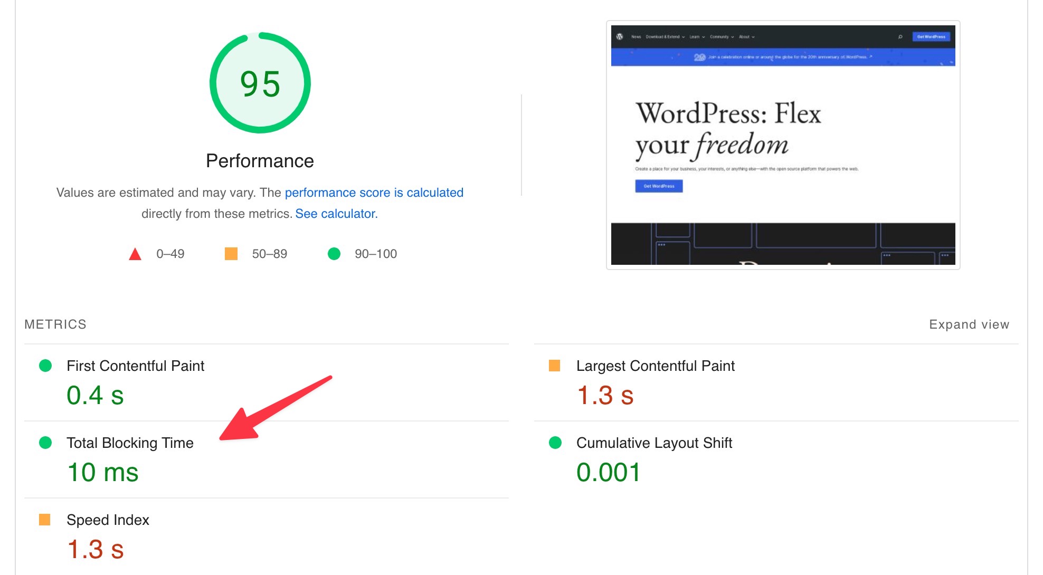This screenshot has height=575, width=1043.
Task: Click the METRICS section heading
Action: click(x=55, y=324)
